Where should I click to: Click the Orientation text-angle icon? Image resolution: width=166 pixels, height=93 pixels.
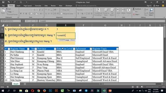tap(55, 10)
